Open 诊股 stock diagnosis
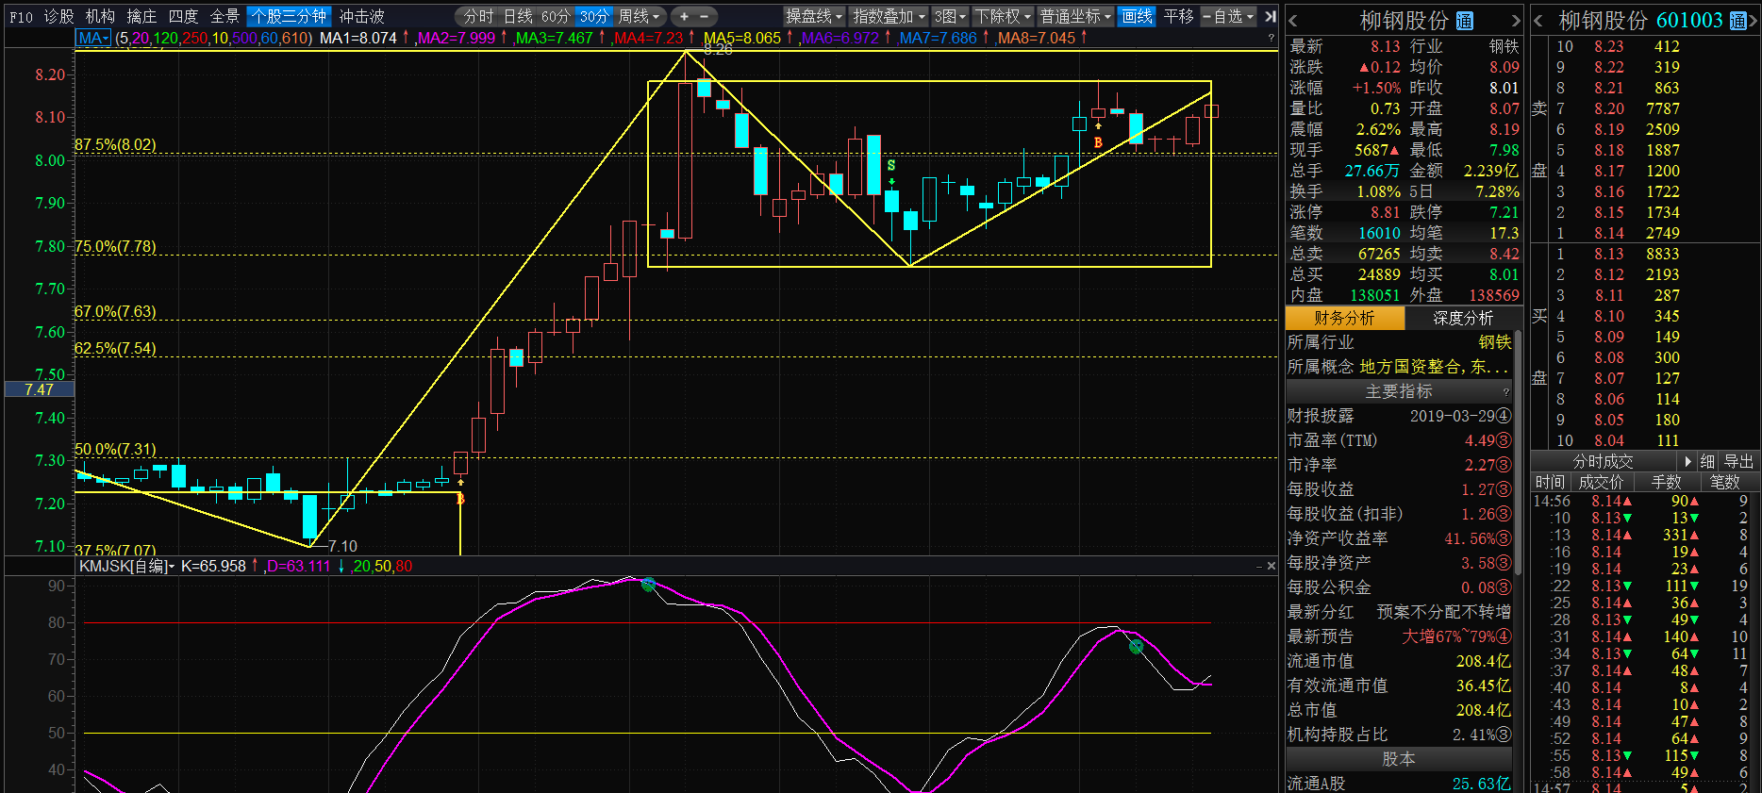Viewport: 1762px width, 793px height. pyautogui.click(x=58, y=16)
